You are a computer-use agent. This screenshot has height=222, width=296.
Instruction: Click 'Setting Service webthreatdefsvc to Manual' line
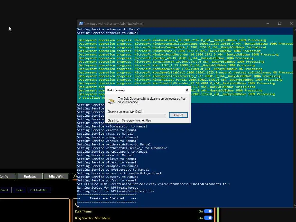click(114, 144)
